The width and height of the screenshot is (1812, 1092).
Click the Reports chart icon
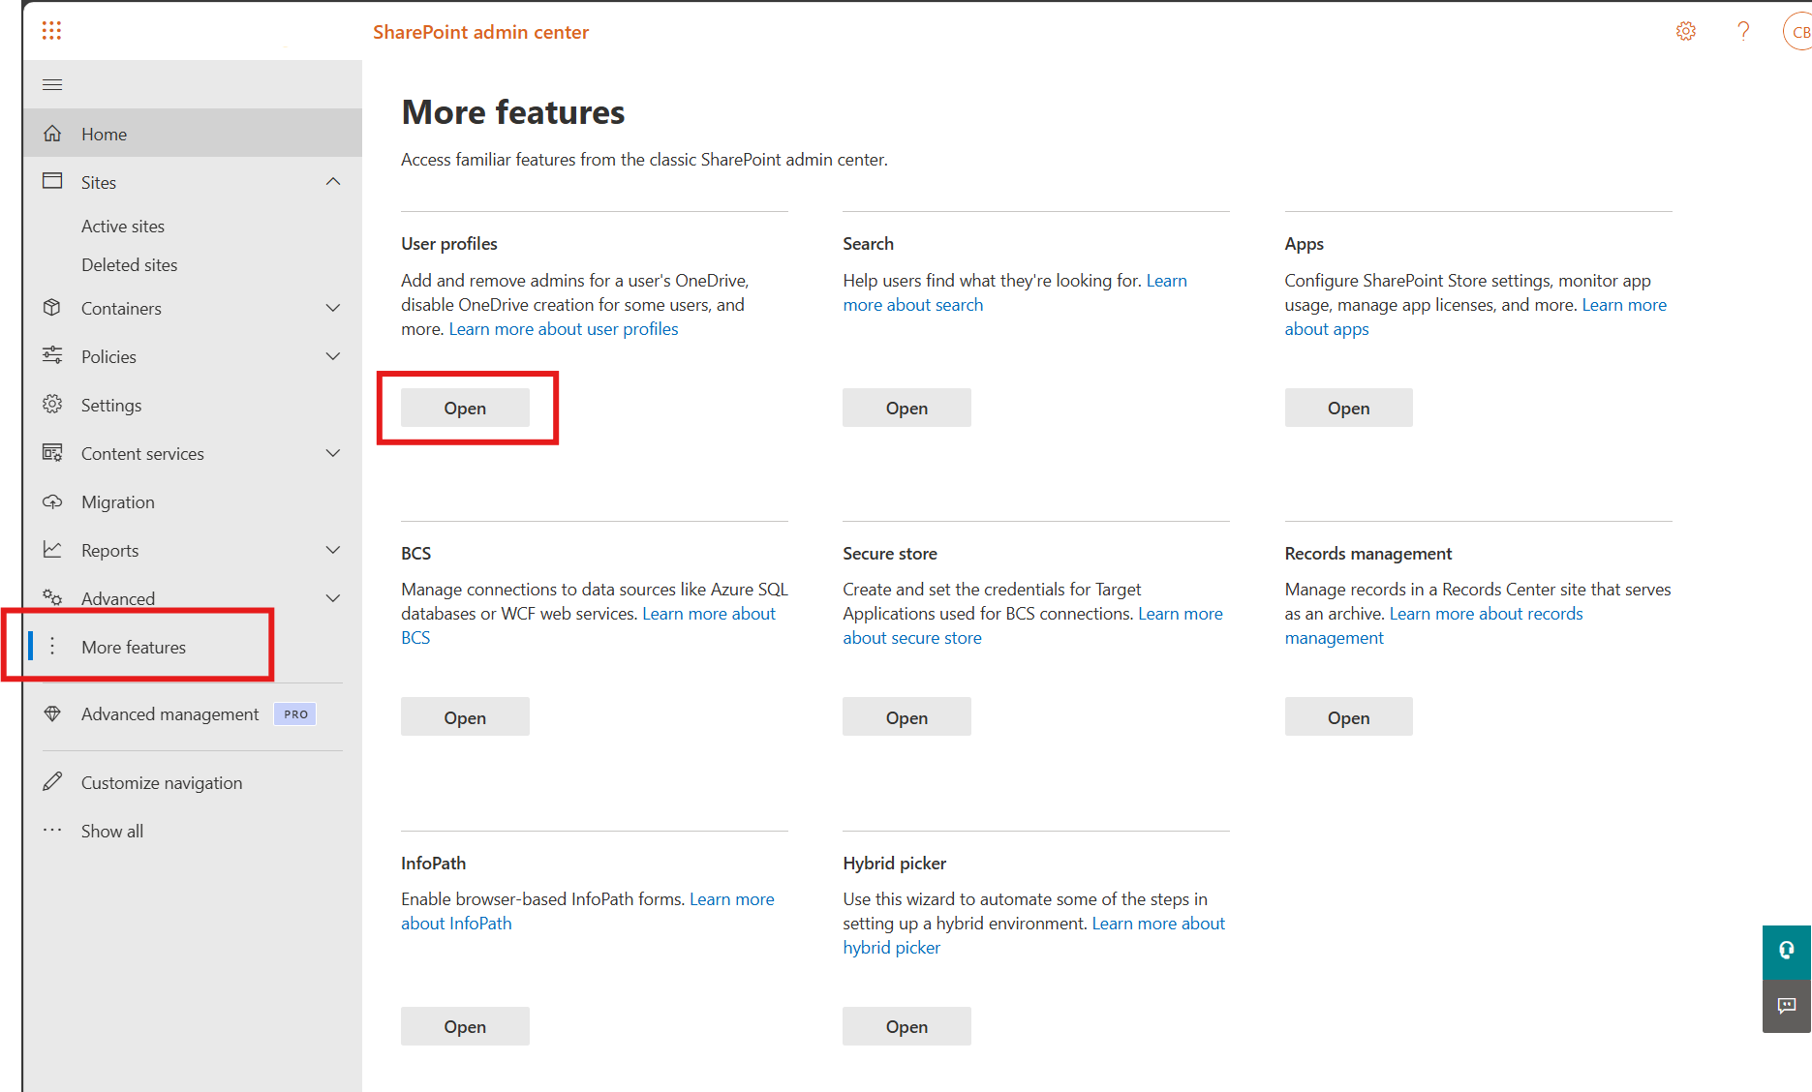52,550
